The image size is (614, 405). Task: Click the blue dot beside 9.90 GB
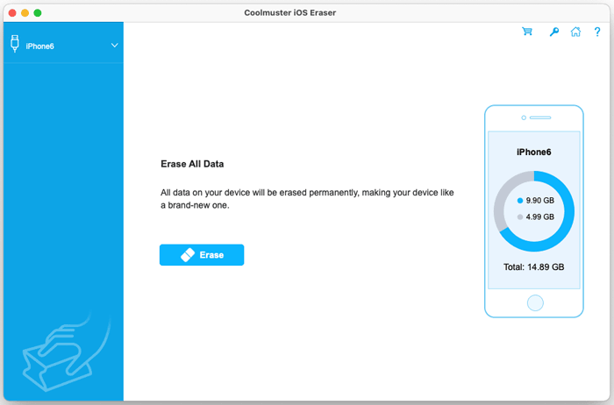point(519,200)
